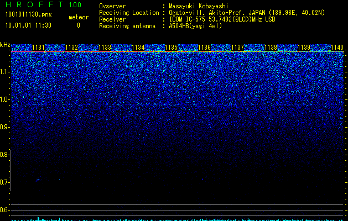Click the Receiving Location label
Image resolution: width=348 pixels, height=221 pixels.
129,13
